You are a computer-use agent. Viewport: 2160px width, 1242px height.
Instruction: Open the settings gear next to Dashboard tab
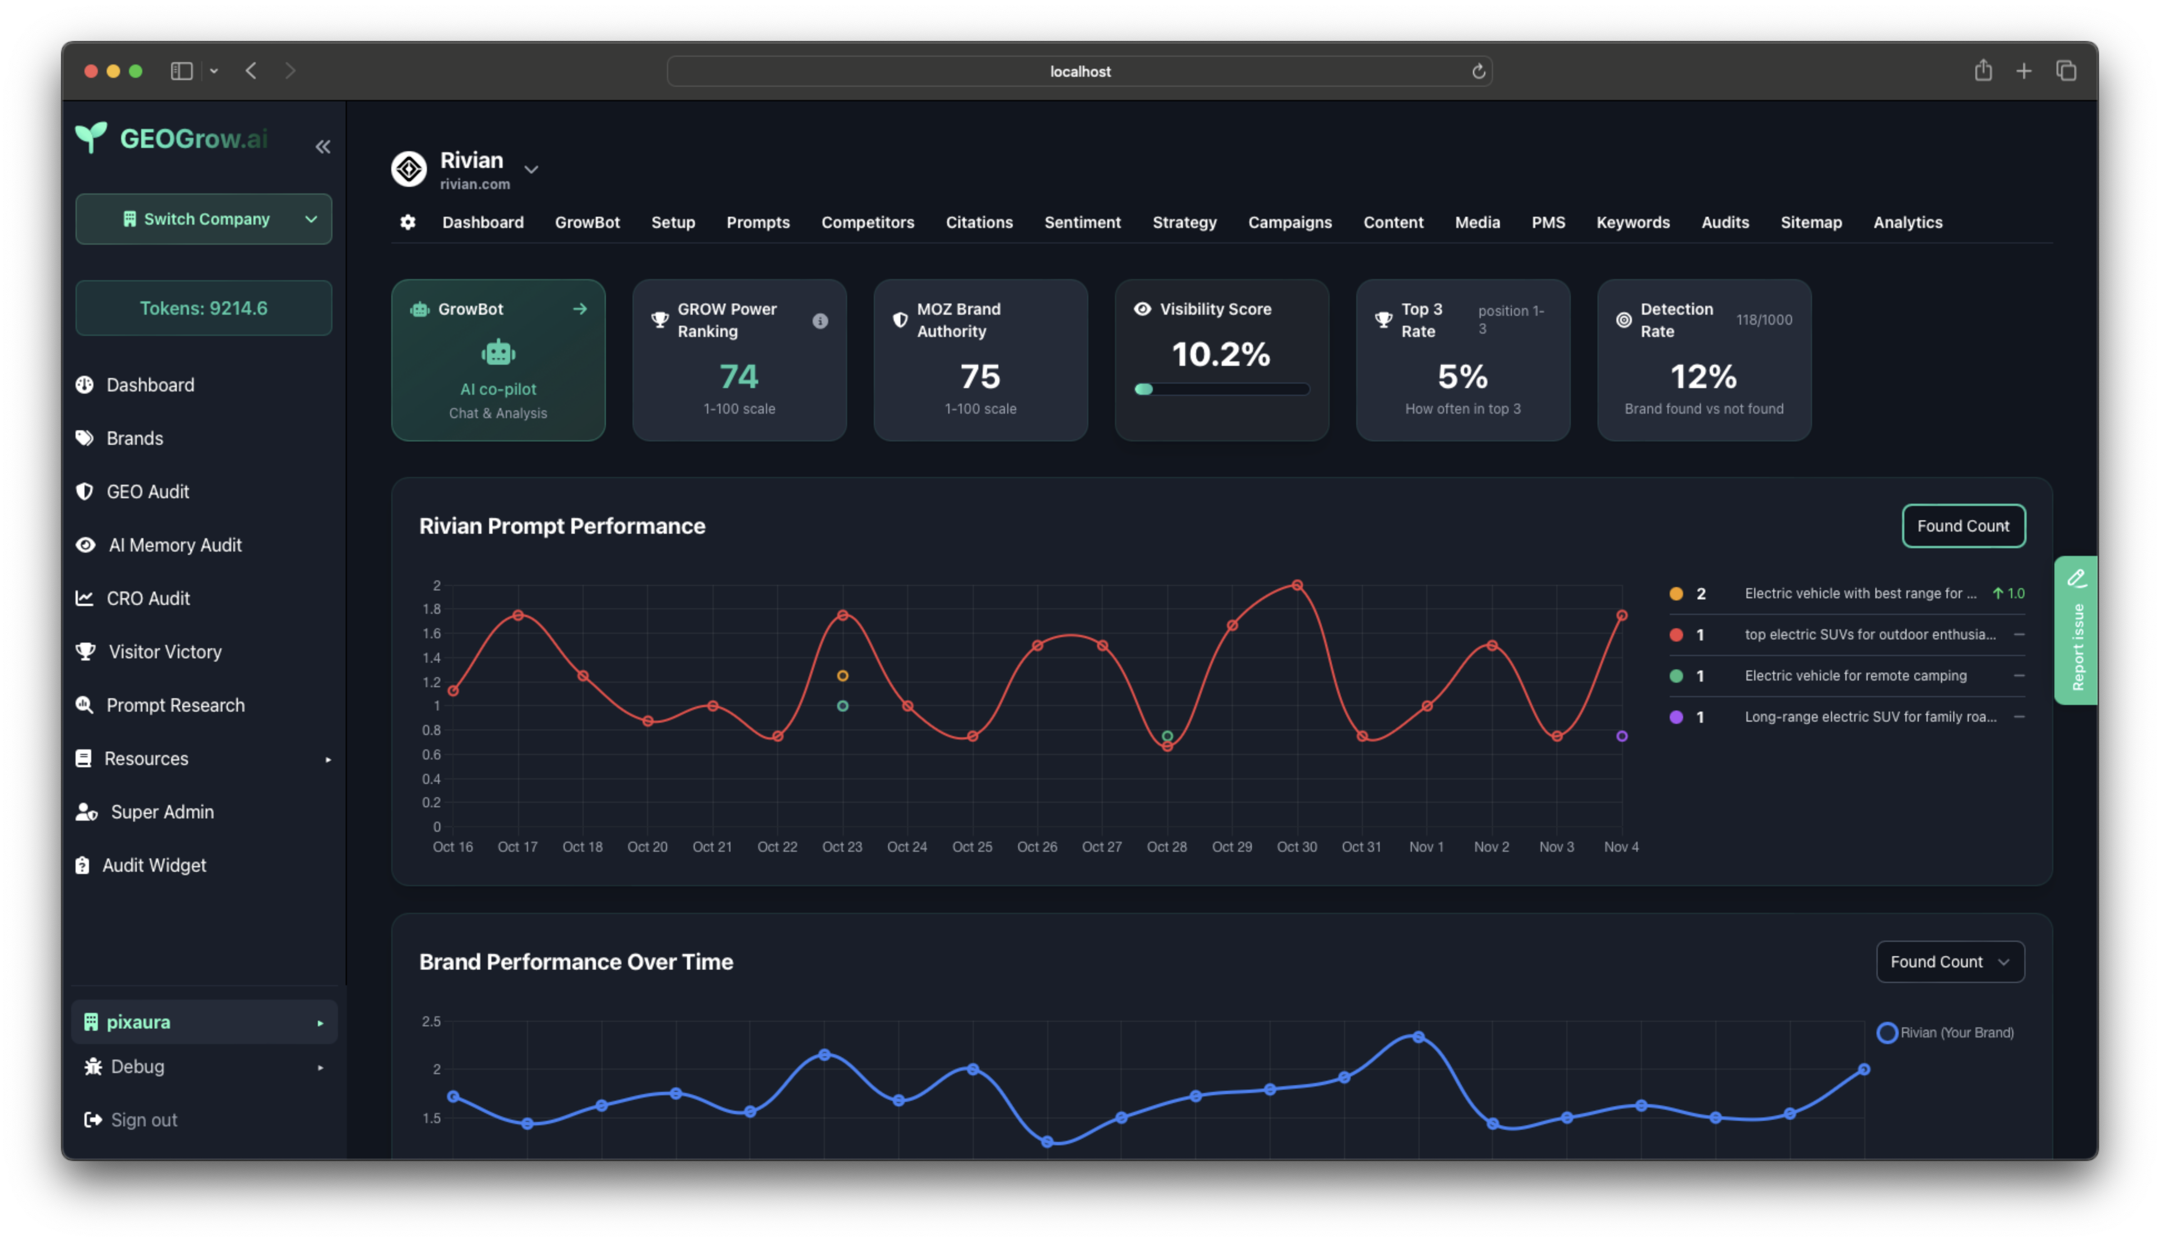point(407,222)
